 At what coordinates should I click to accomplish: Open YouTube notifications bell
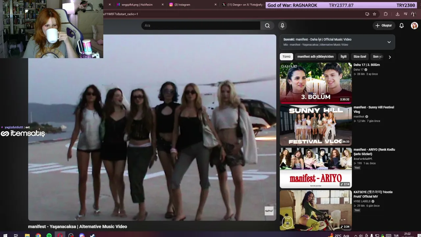coord(402,26)
